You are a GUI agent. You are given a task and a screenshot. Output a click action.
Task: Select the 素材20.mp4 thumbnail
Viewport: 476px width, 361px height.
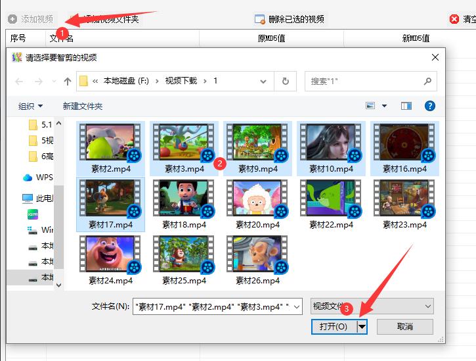(257, 205)
